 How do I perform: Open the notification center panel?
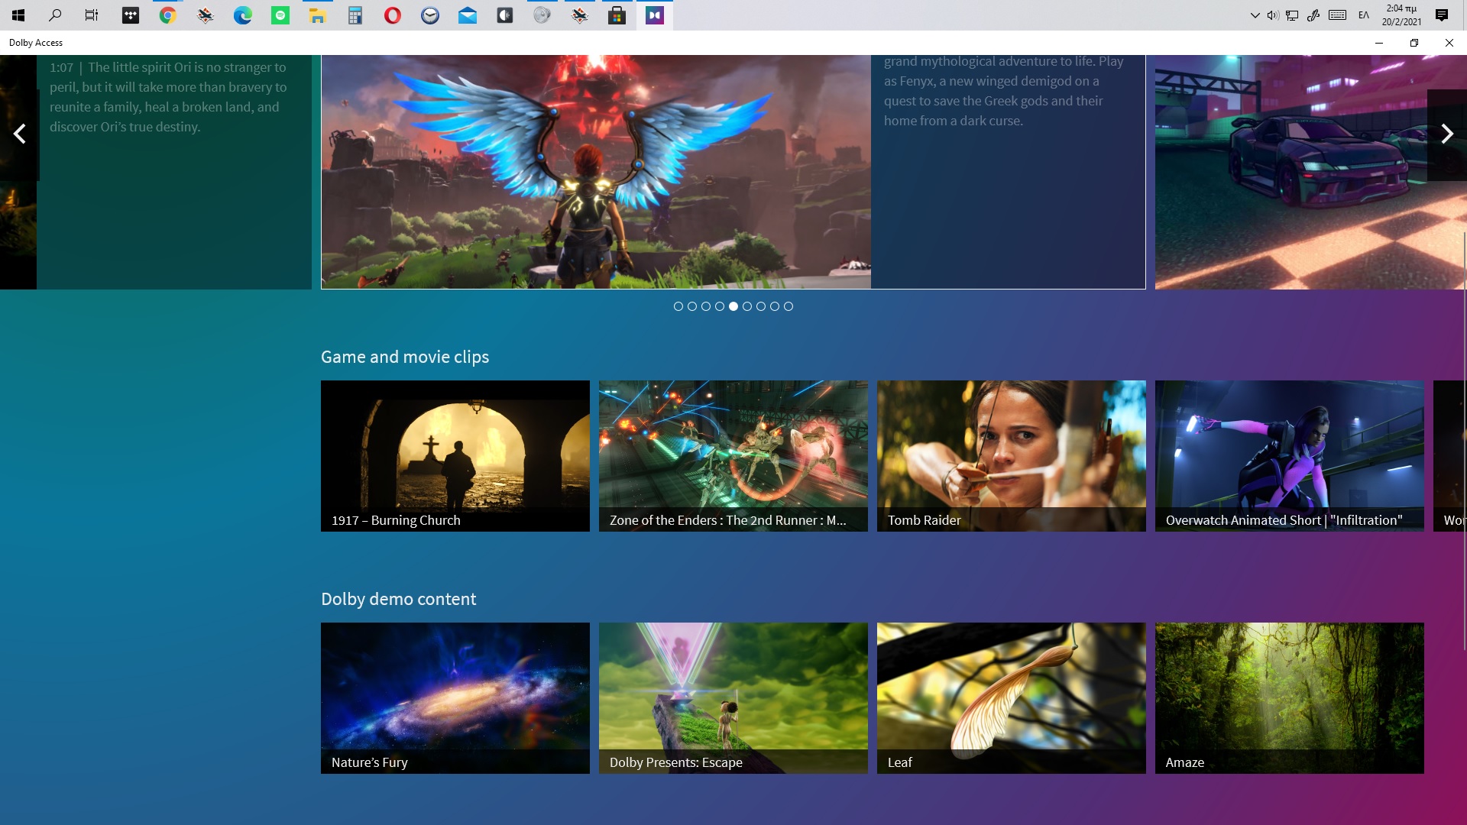(x=1442, y=15)
